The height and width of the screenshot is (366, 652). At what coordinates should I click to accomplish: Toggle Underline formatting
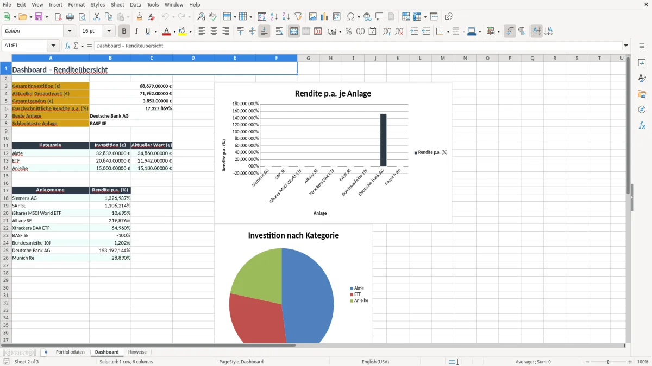[147, 31]
